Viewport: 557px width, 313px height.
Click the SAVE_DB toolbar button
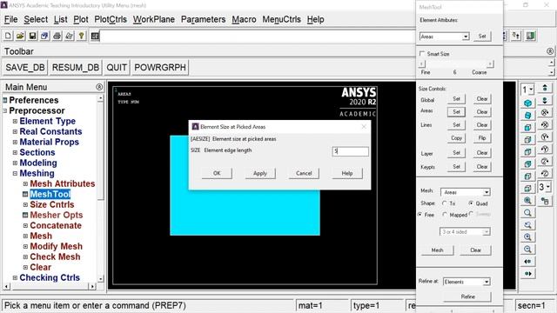[25, 68]
